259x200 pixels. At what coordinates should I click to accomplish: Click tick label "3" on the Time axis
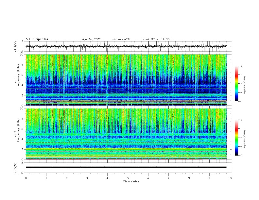point(87,178)
